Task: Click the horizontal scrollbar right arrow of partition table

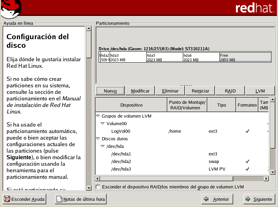Action: pos(266,179)
